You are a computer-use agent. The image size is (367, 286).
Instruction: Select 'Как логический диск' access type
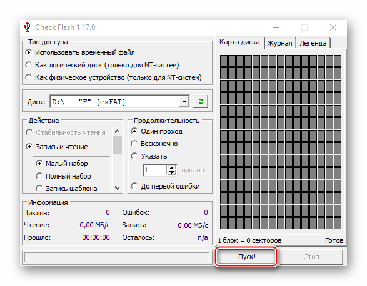(102, 65)
